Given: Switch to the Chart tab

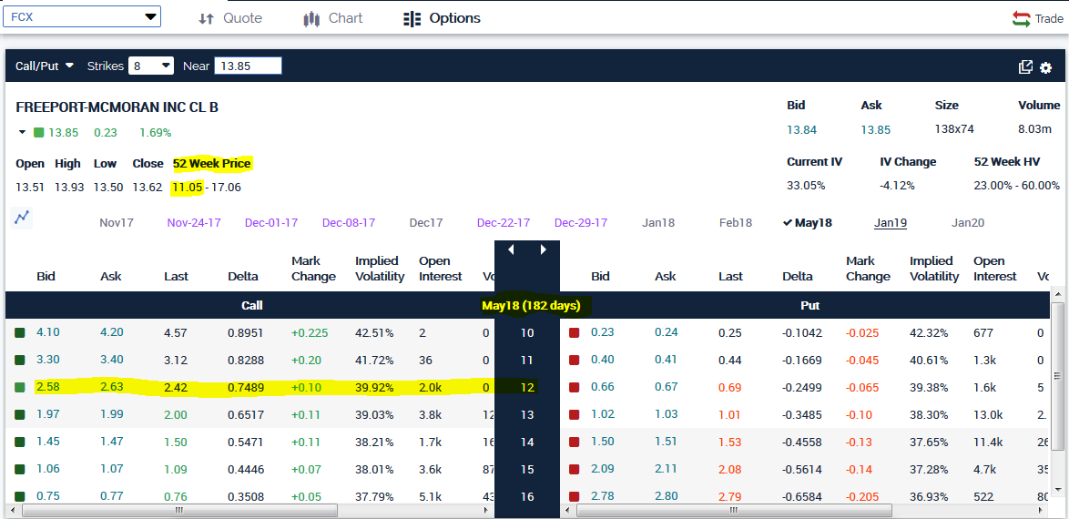Looking at the screenshot, I should (x=332, y=18).
